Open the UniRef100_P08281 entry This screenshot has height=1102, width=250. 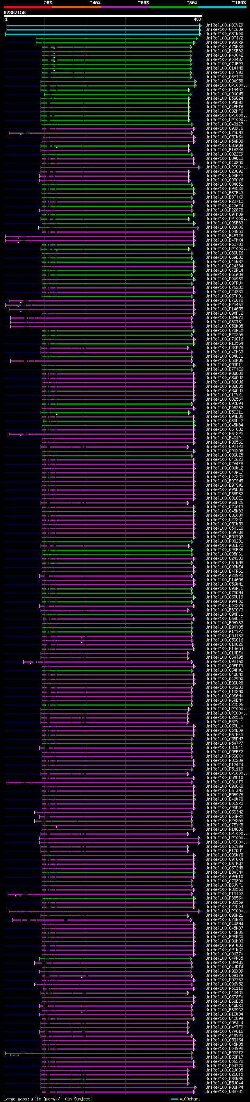point(224,541)
